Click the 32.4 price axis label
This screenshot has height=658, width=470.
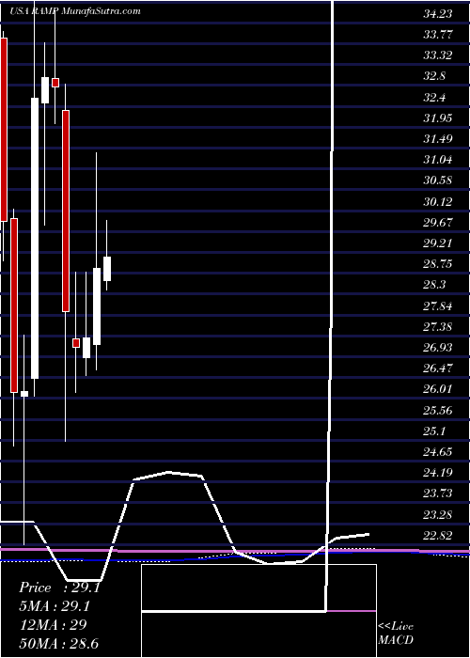tap(434, 98)
